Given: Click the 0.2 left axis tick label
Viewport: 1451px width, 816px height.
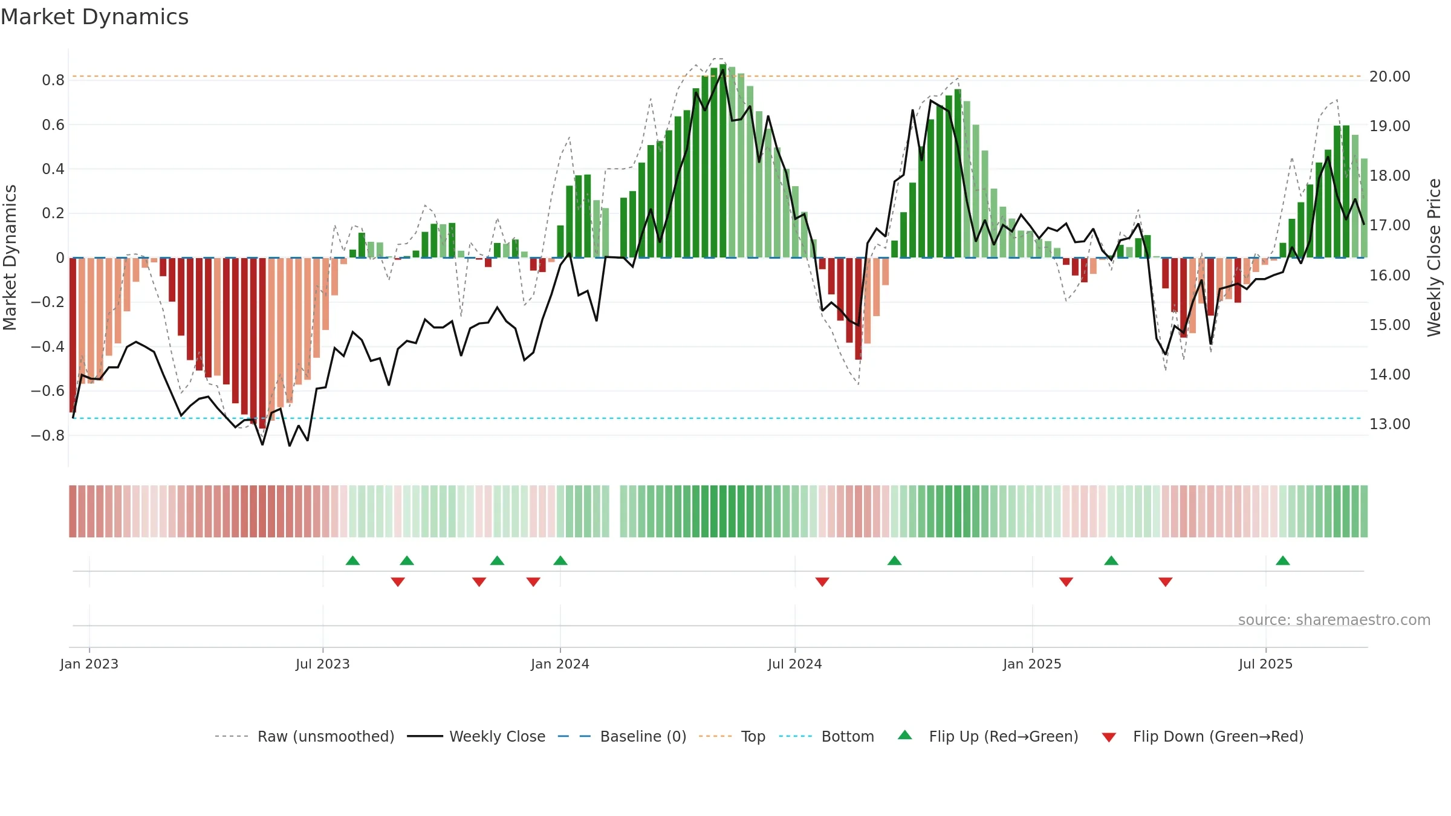Looking at the screenshot, I should click(x=53, y=213).
